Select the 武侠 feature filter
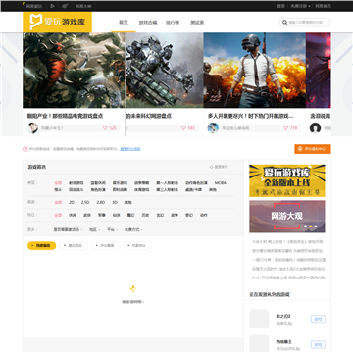Image resolution: width=353 pixels, height=353 pixels. (x=87, y=215)
